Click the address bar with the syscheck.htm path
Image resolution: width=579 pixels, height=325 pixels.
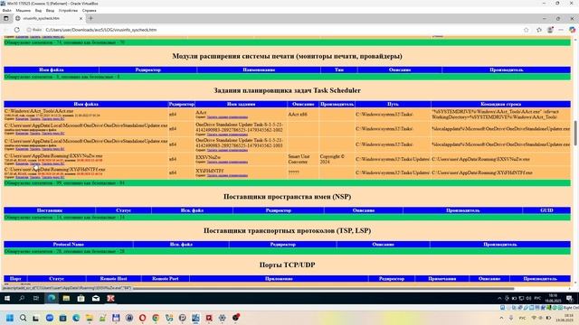273,30
